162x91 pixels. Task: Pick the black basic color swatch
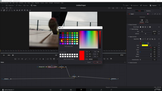pyautogui.click(x=60, y=33)
